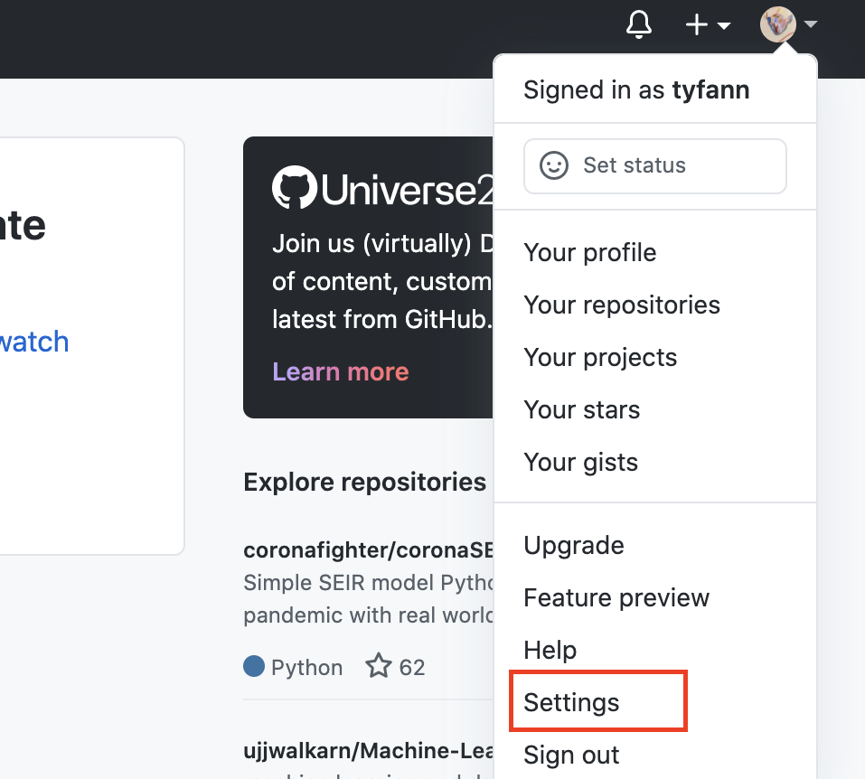Open the plus create-new menu
865x779 pixels.
(x=708, y=24)
